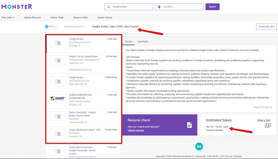Open Inside Sales Executive - Freight Forwarder job
The height and width of the screenshot is (159, 278).
click(82, 150)
